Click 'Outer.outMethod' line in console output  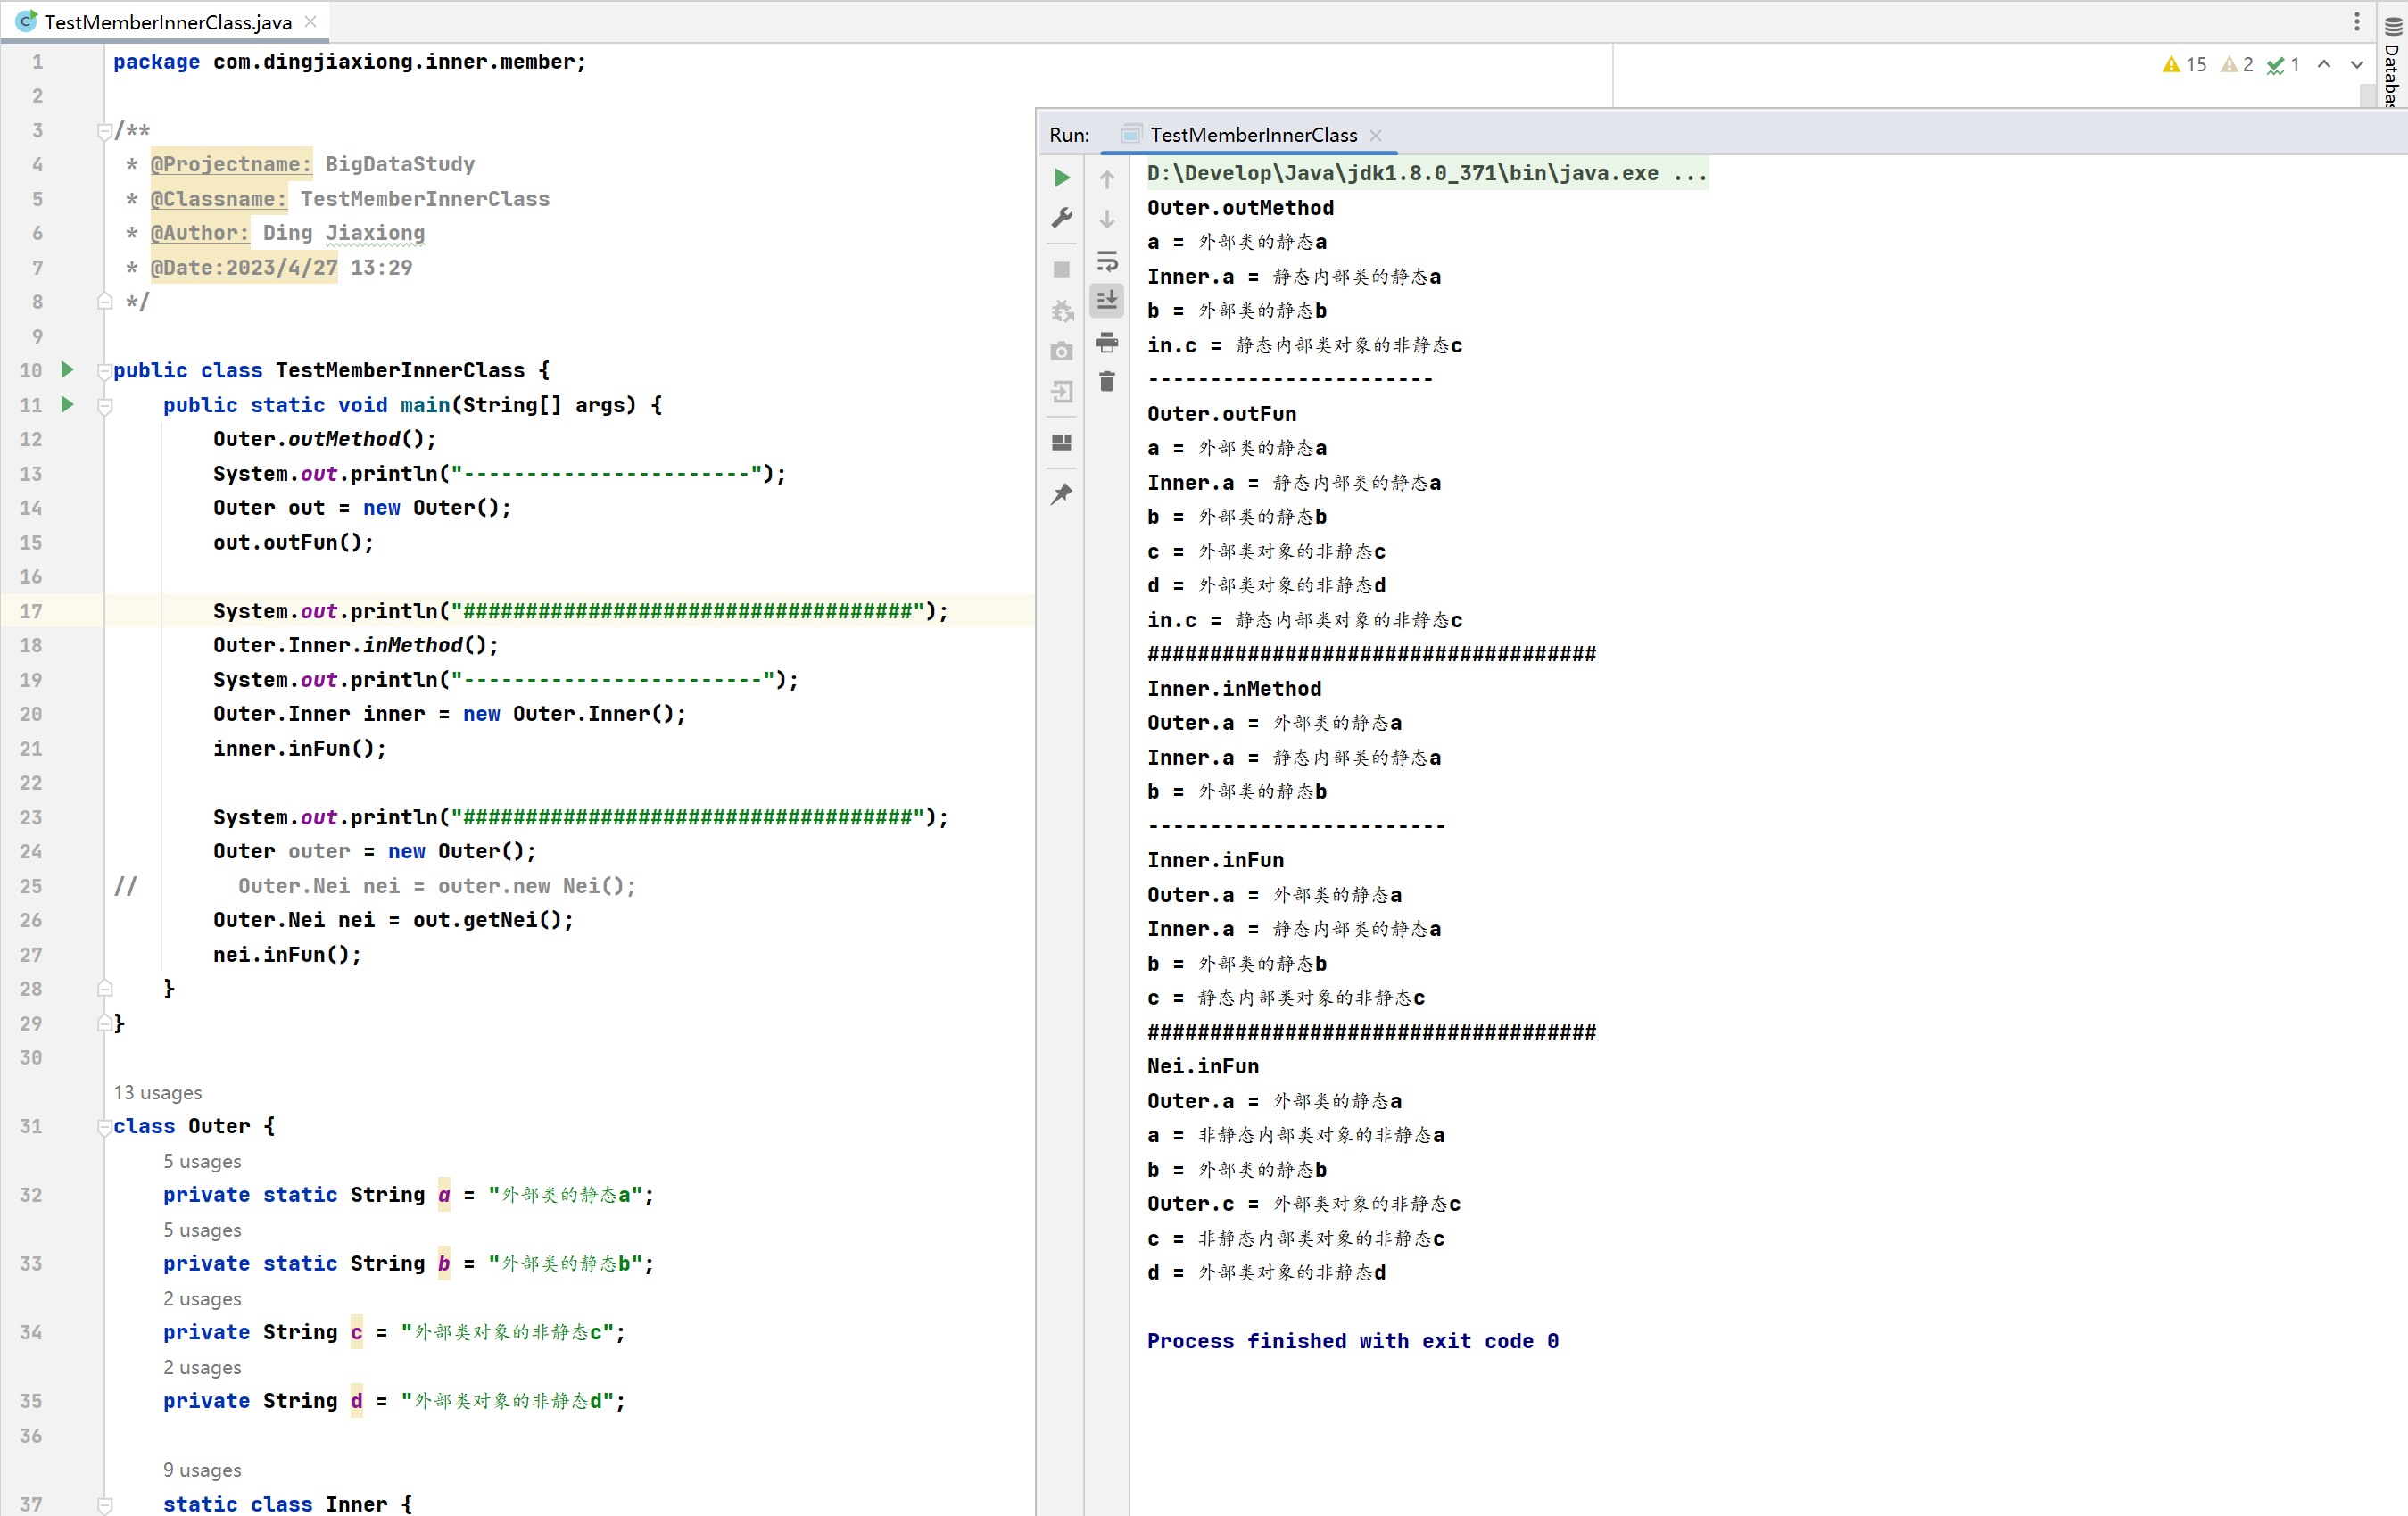tap(1240, 208)
